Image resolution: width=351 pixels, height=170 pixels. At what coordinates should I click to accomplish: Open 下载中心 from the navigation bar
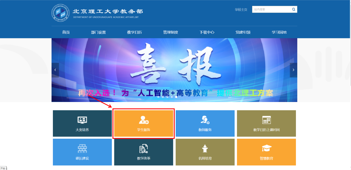coord(207,32)
